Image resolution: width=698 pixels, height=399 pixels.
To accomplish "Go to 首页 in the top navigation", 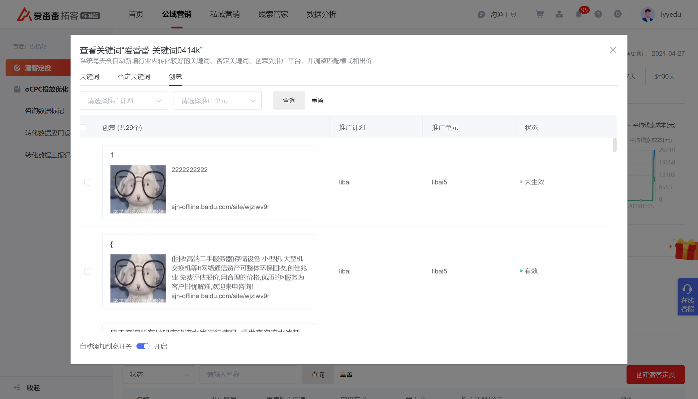I will coord(136,14).
